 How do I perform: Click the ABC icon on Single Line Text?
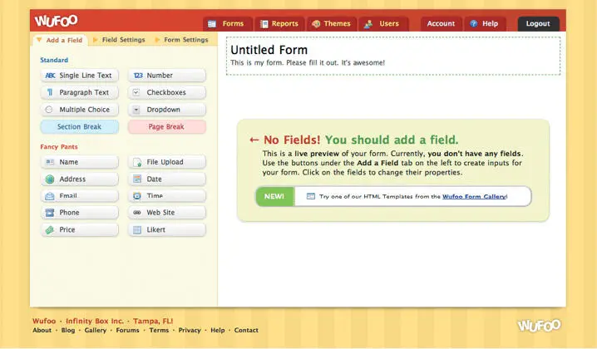[50, 76]
